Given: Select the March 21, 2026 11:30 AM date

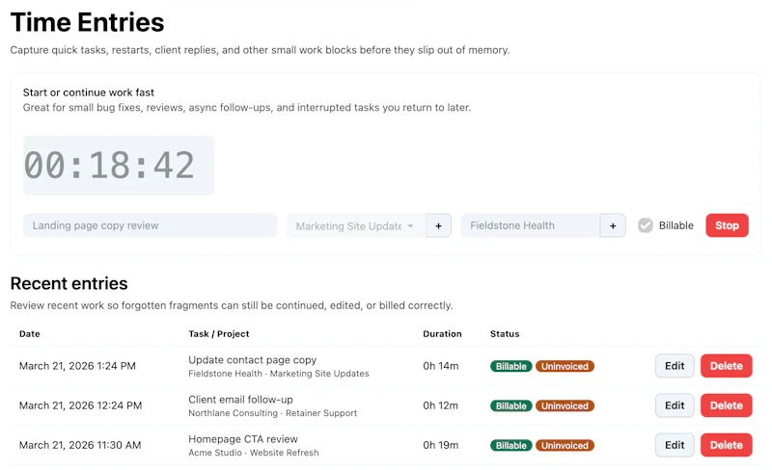Looking at the screenshot, I should click(x=80, y=445).
